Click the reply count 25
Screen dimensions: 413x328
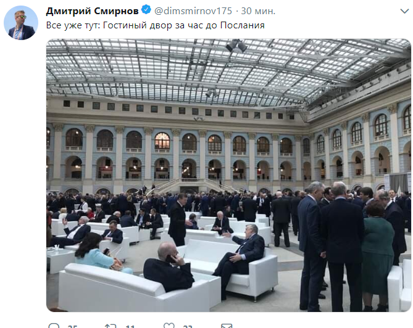tap(72, 326)
